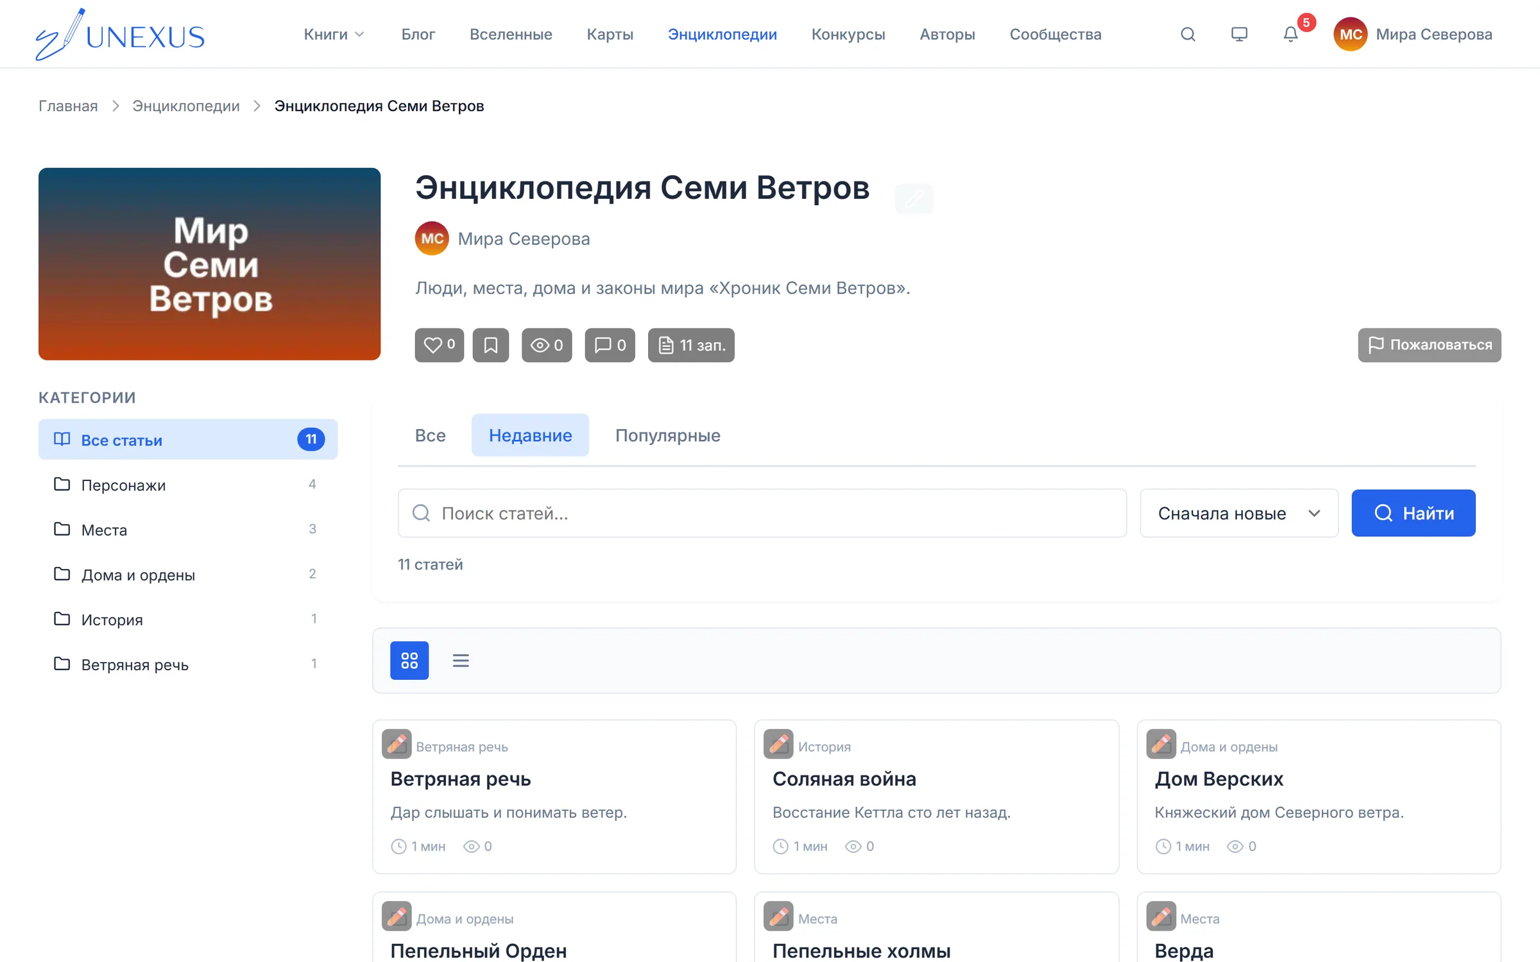Click the pencil edit icon next to the encyclopedia title
The width and height of the screenshot is (1540, 962).
(914, 198)
